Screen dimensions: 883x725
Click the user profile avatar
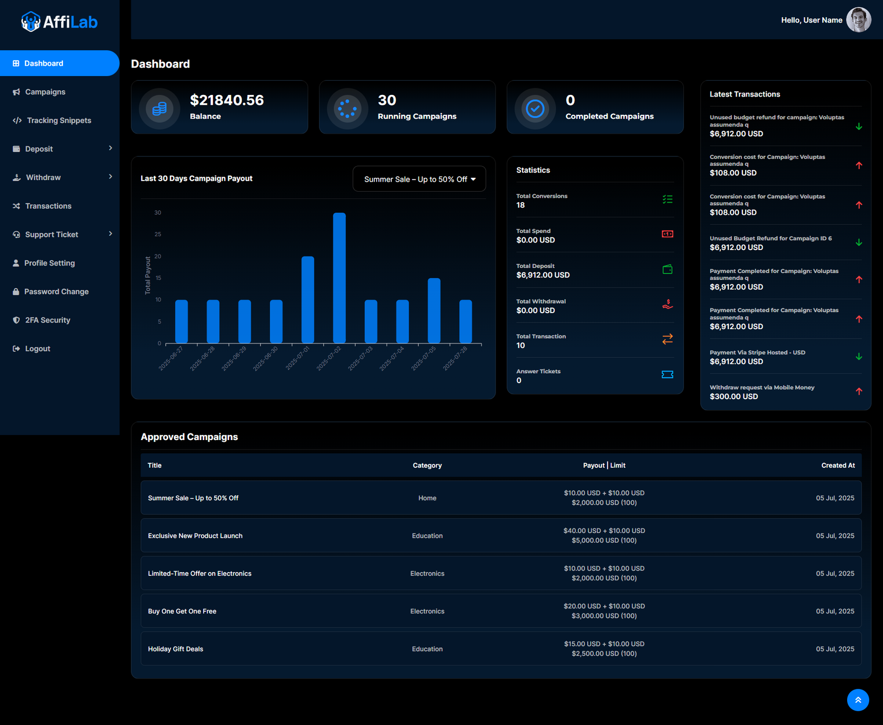coord(858,20)
